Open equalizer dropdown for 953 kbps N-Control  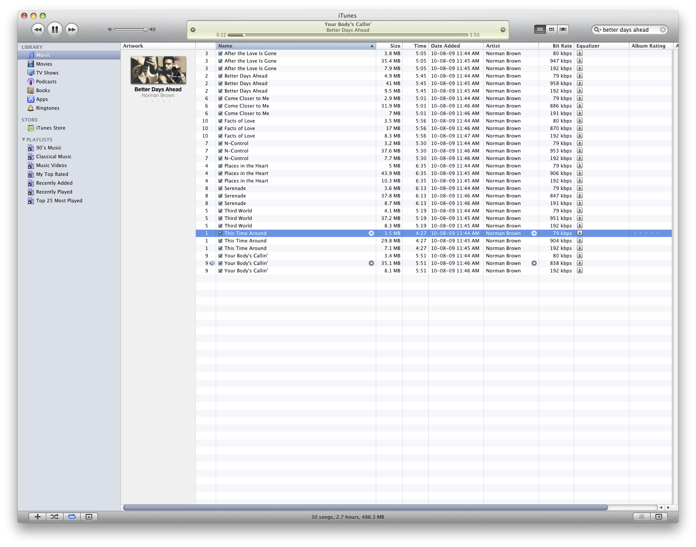pos(580,151)
